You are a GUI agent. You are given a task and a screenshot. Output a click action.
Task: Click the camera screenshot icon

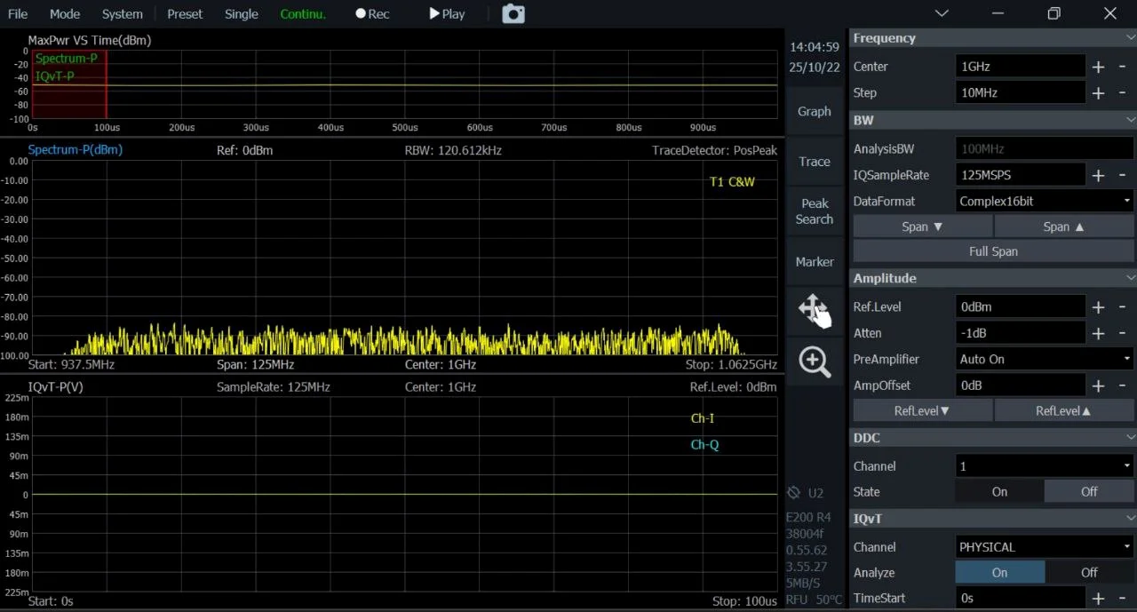pos(513,13)
